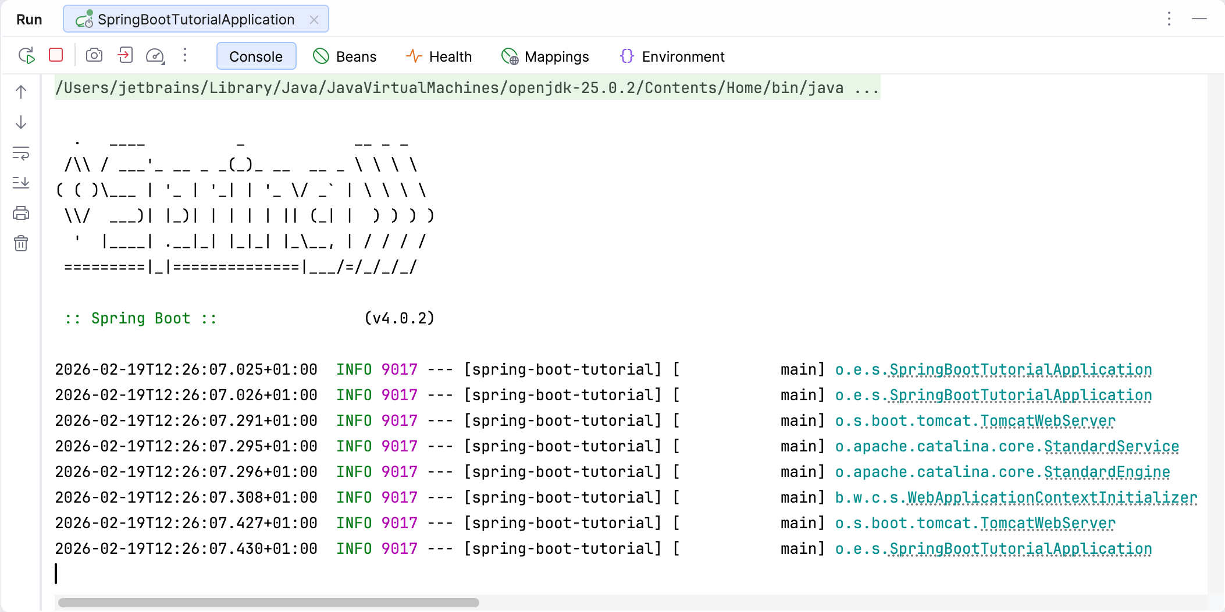Viewport: 1225px width, 612px height.
Task: Click the exit application icon
Action: point(124,55)
